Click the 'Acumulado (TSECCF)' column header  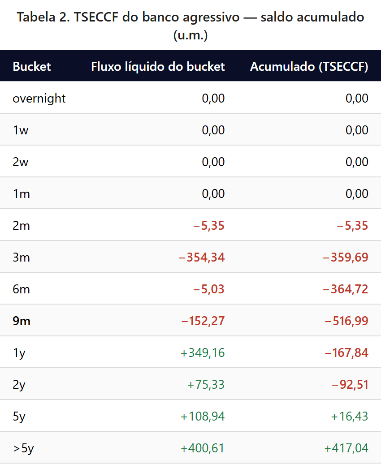309,67
